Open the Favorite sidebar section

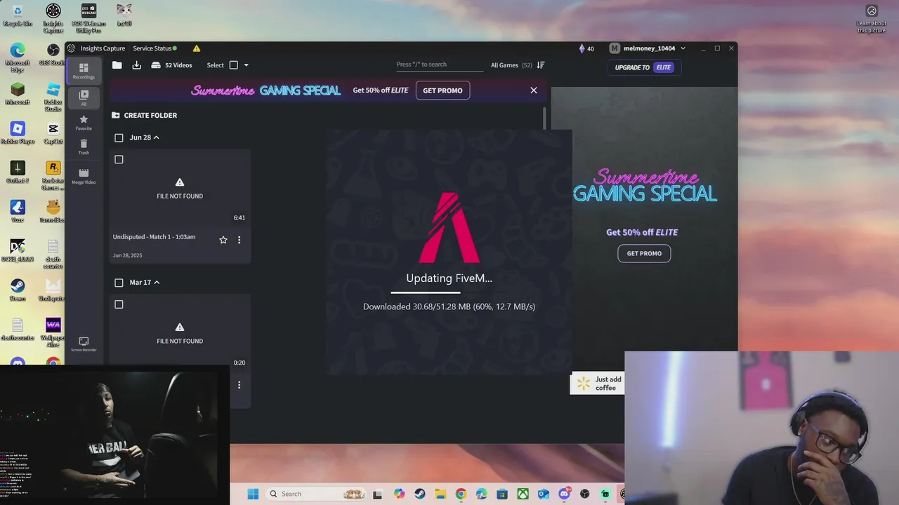pos(84,123)
